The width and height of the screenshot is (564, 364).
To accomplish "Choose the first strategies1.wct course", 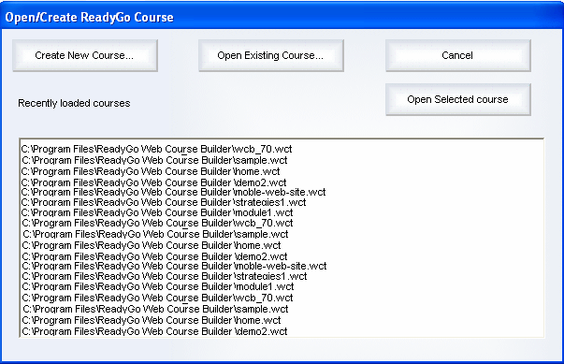I will point(164,202).
